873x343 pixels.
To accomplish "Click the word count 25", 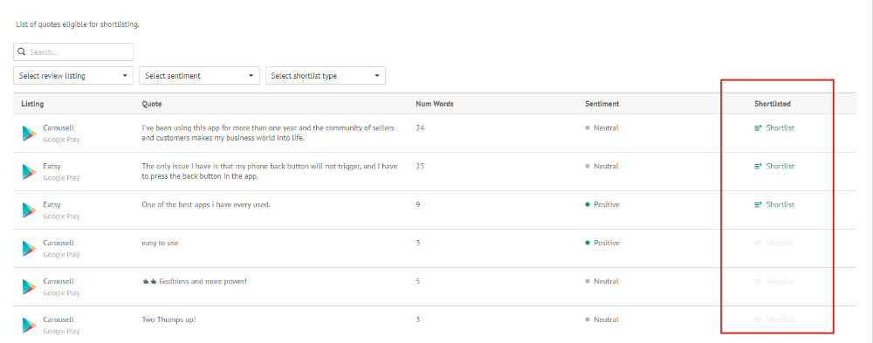I will click(x=420, y=167).
